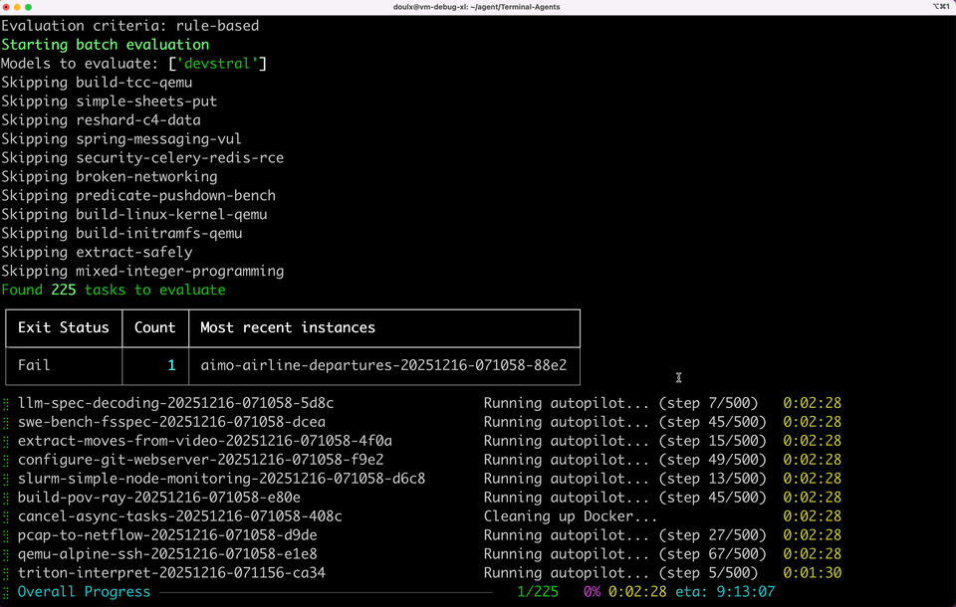Viewport: 956px width, 607px height.
Task: Click the ⌥⌘1 shortcut indicator in title bar
Action: [x=939, y=7]
